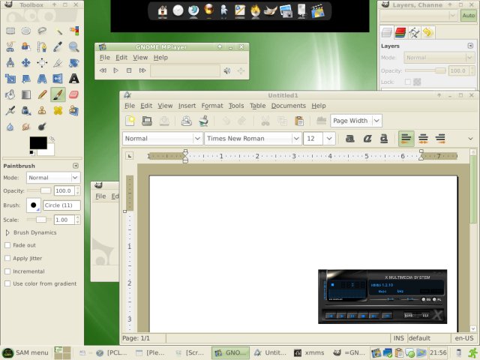Click the SAM menu button
This screenshot has width=480, height=360.
coord(27,352)
